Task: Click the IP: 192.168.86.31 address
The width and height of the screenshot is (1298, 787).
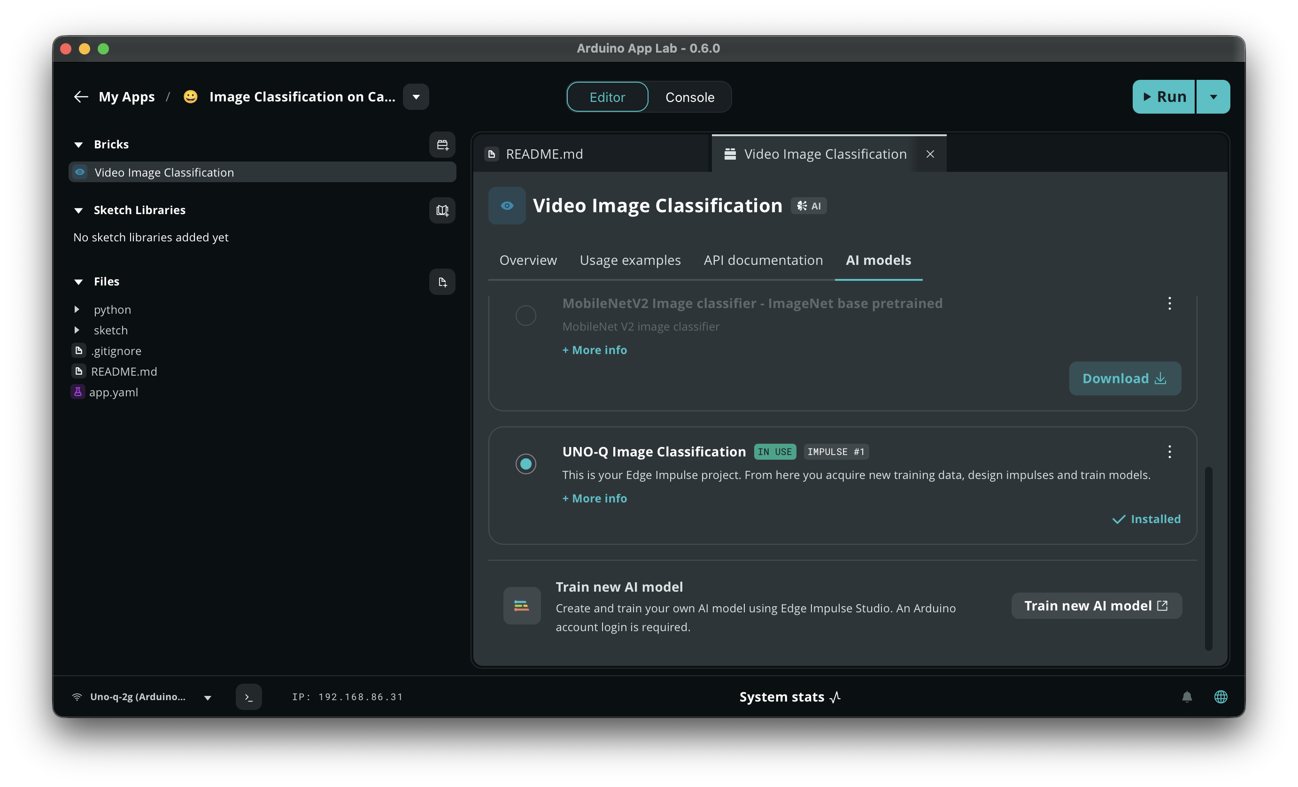Action: (x=348, y=697)
